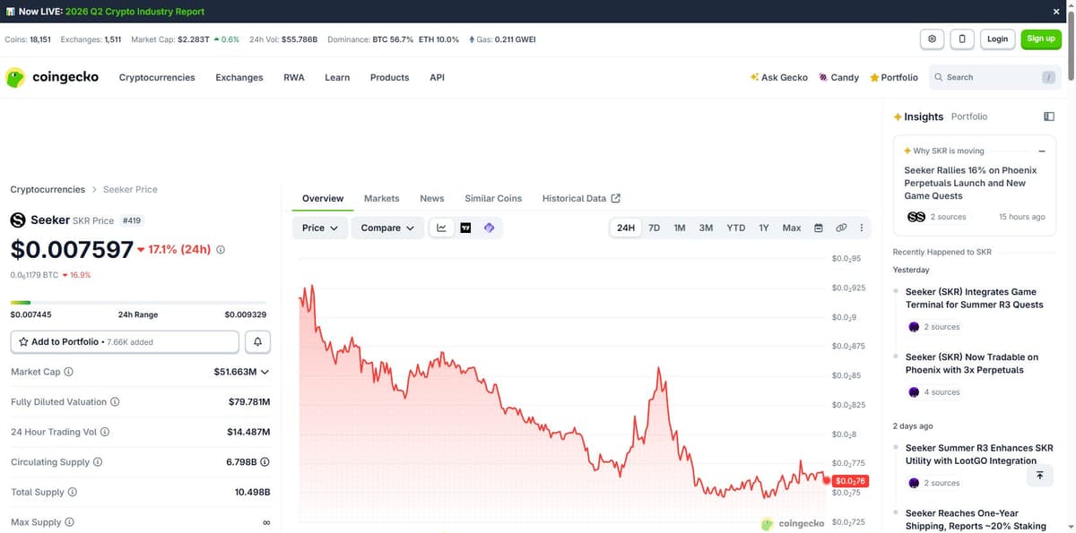Switch to Portfolio tab in Insights panel
1076x533 pixels.
(969, 116)
